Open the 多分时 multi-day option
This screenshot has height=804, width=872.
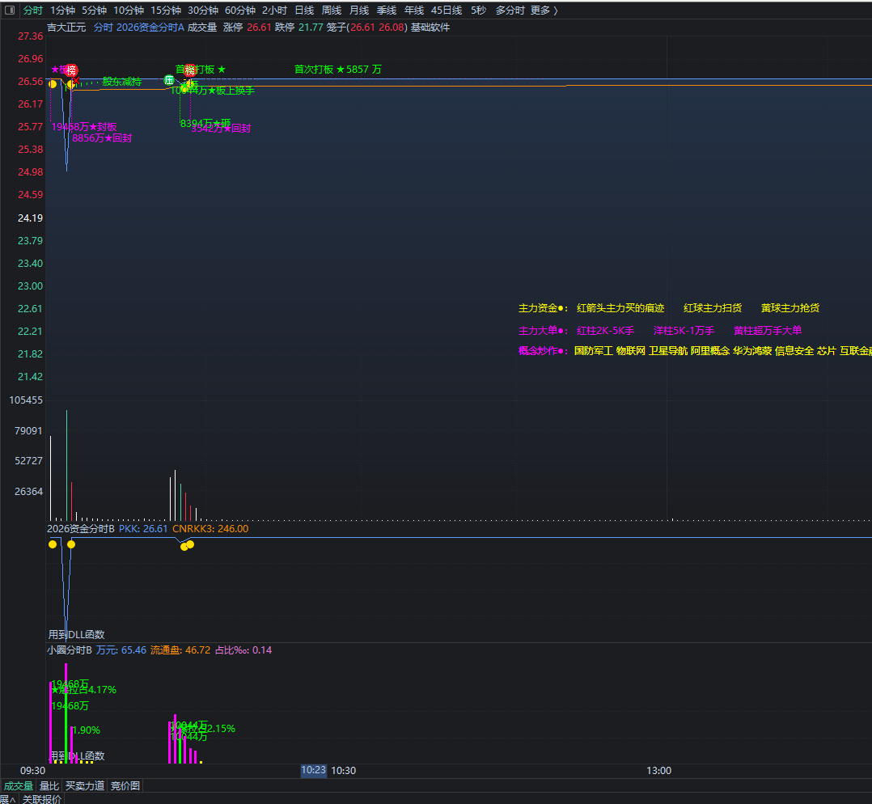click(510, 10)
